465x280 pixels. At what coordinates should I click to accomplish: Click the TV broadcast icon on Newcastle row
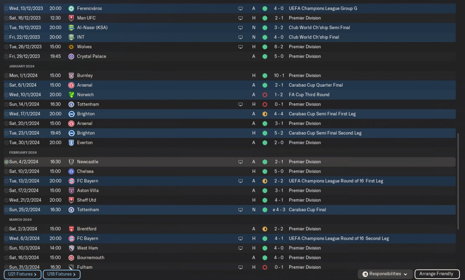(x=240, y=162)
